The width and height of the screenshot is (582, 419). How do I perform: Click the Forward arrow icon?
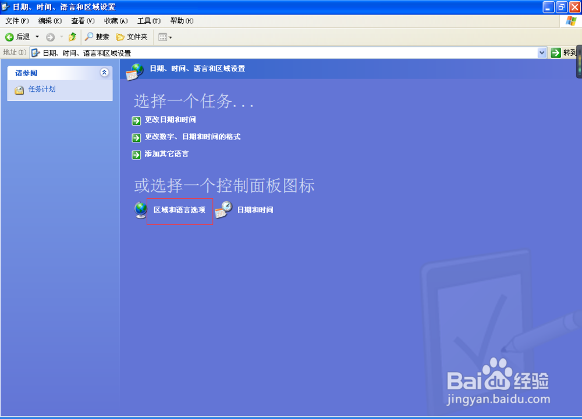(x=50, y=37)
